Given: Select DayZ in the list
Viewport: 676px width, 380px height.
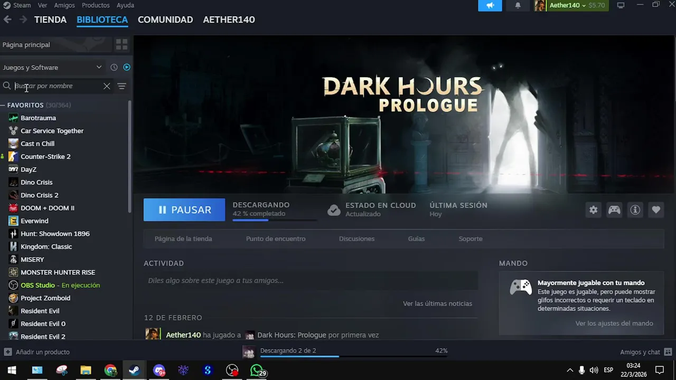Looking at the screenshot, I should (29, 169).
